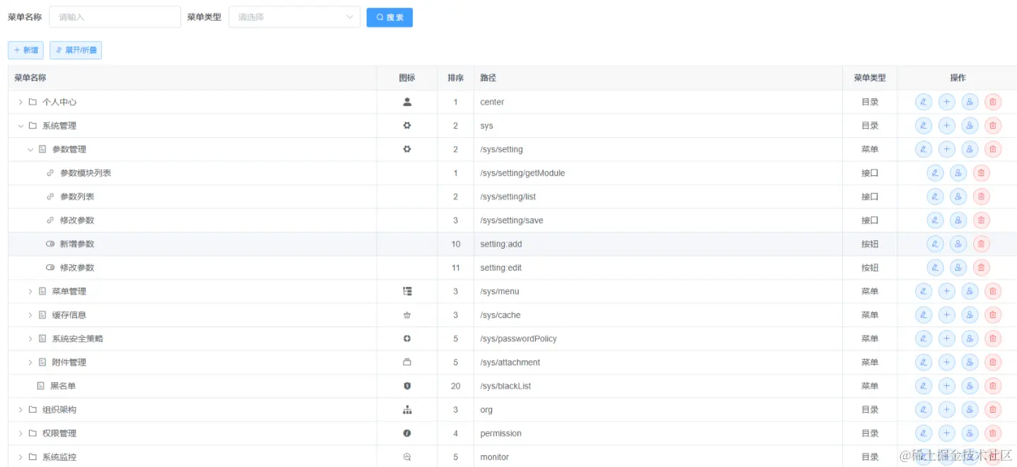Click the path permission
The width and height of the screenshot is (1017, 467).
pos(501,433)
